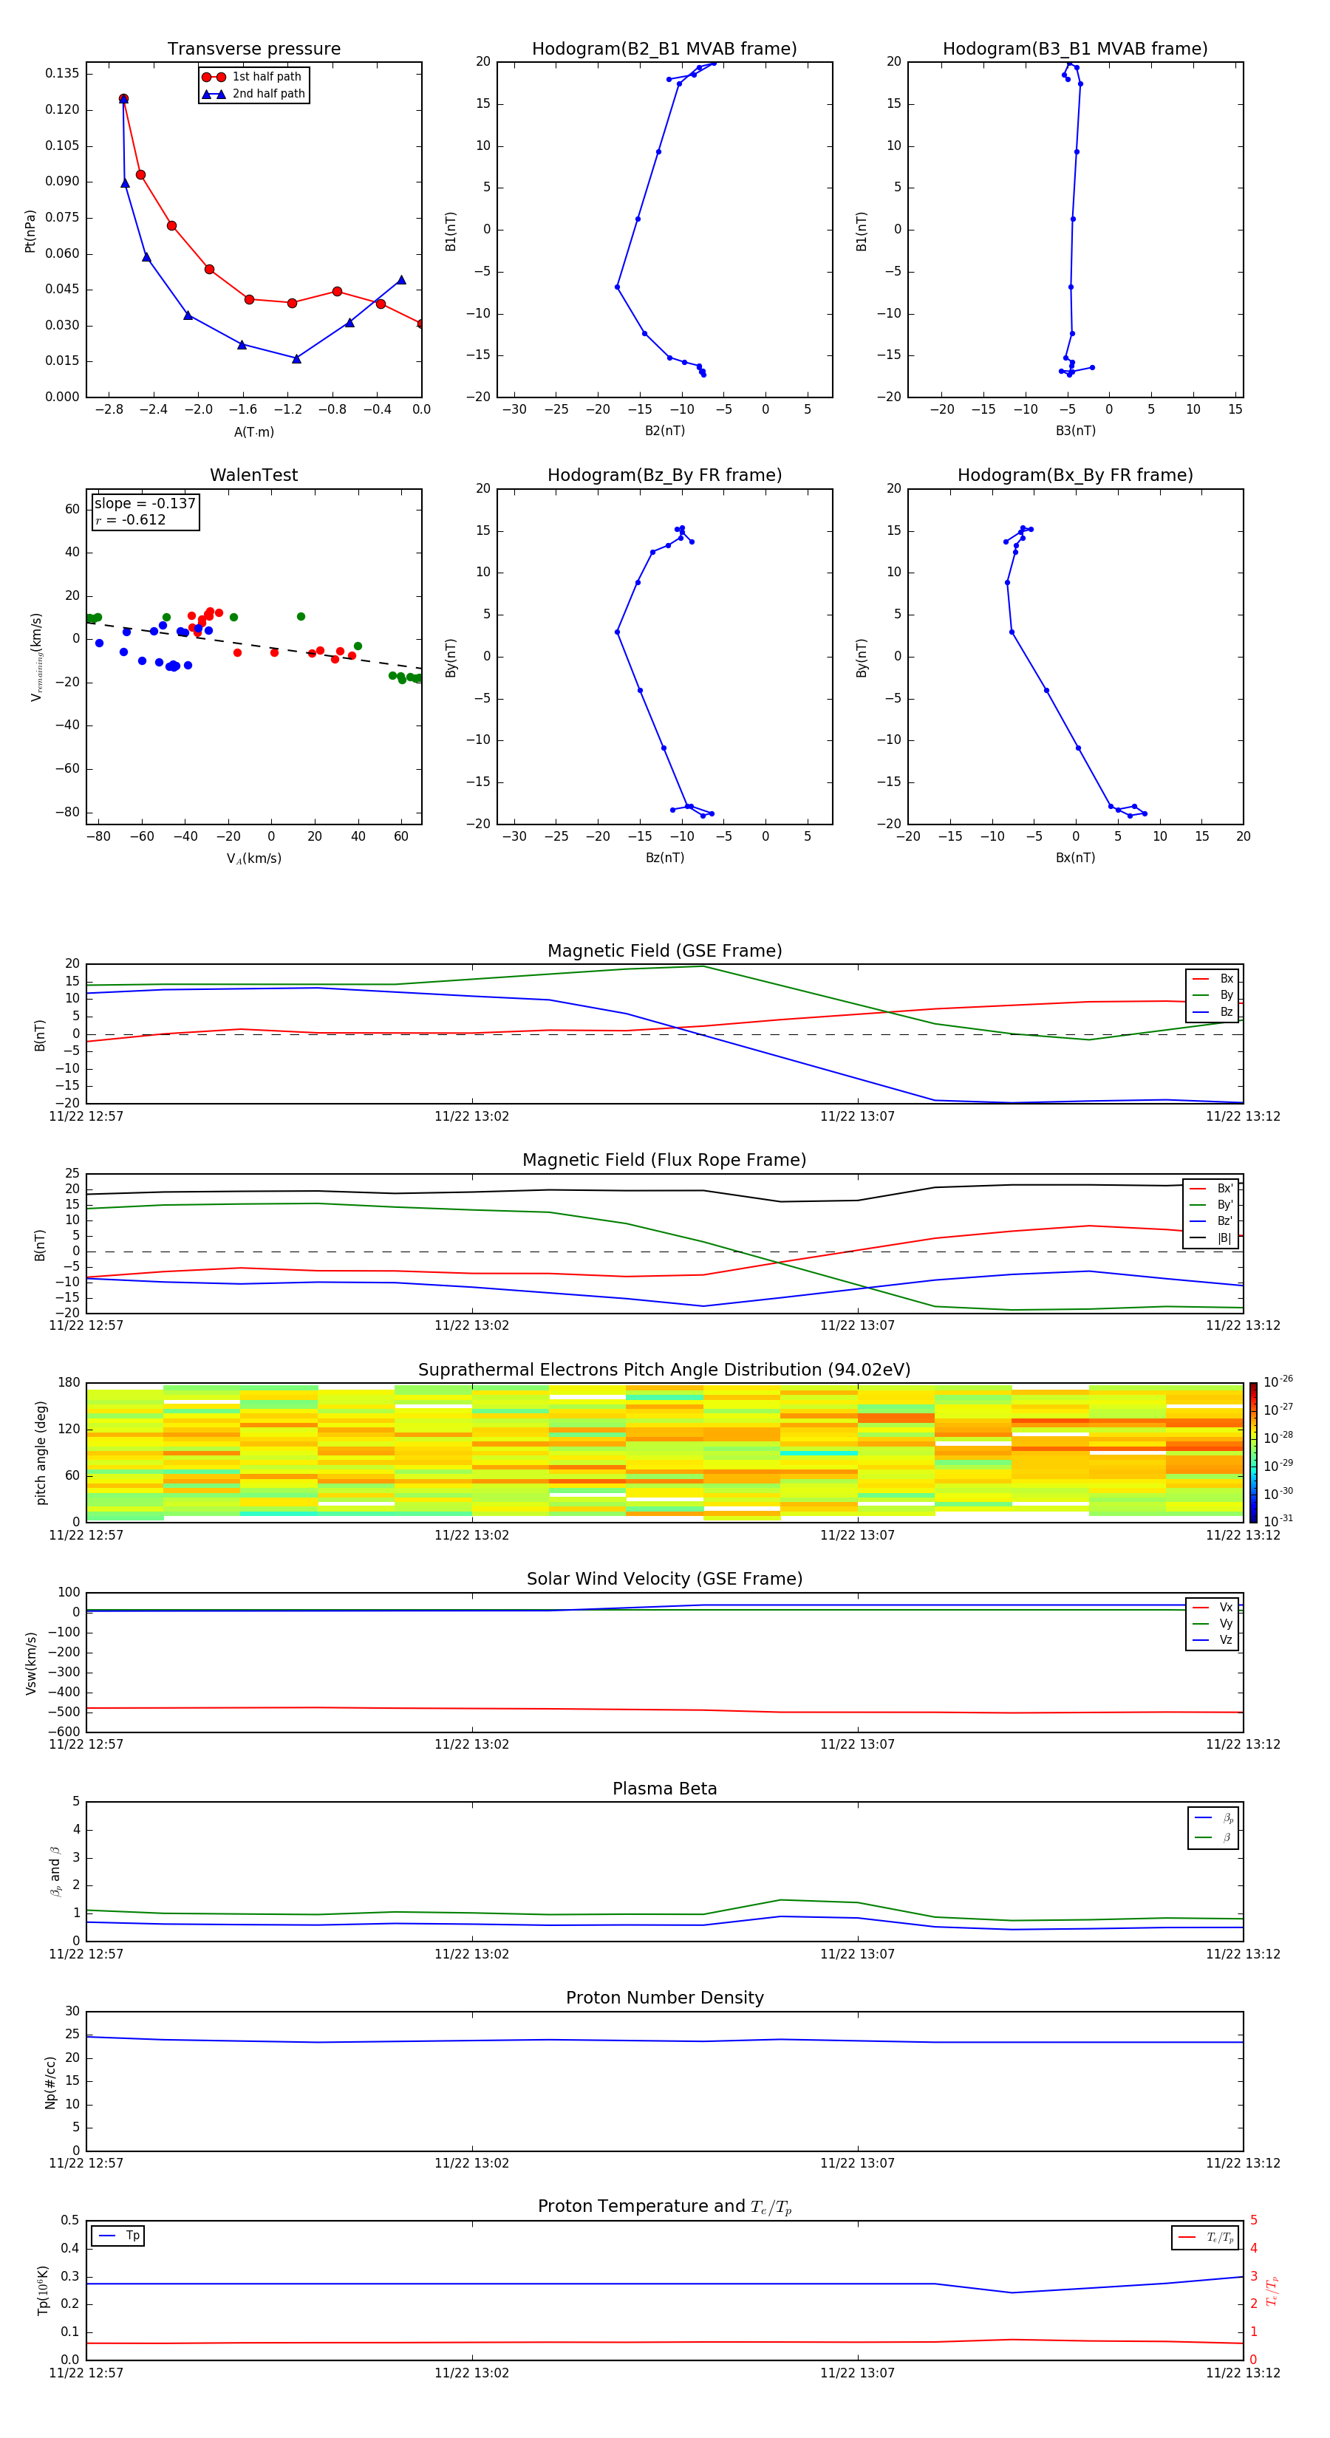Click the |B| legend entry in flux rope plot
This screenshot has height=2438, width=1330.
coord(1211,1238)
